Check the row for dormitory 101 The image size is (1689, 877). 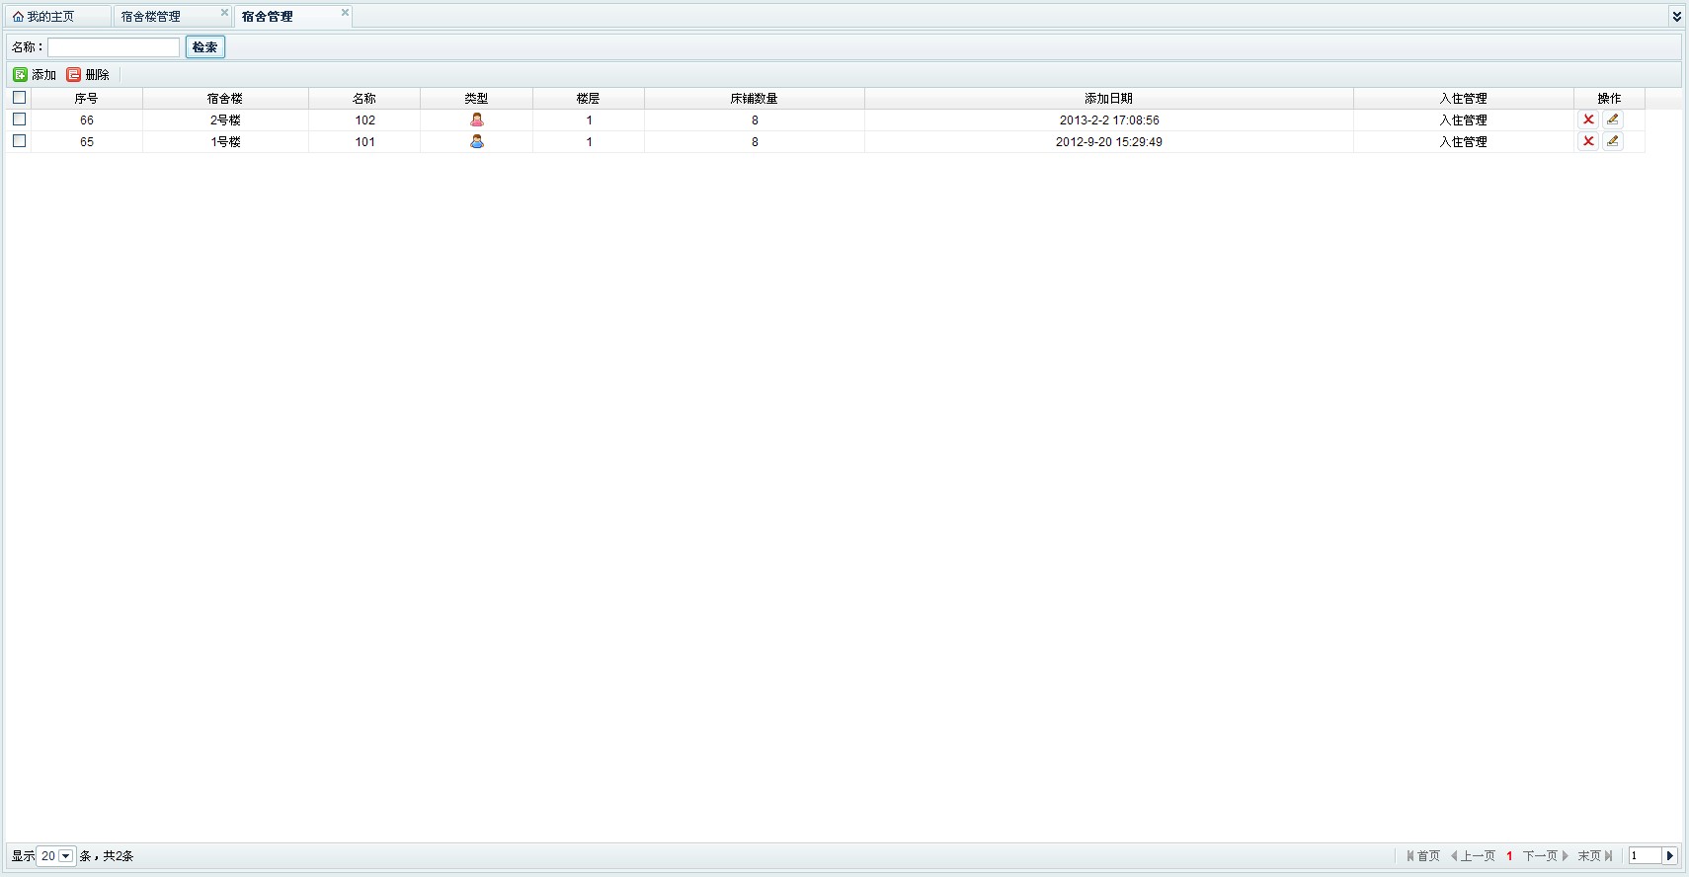[x=19, y=141]
